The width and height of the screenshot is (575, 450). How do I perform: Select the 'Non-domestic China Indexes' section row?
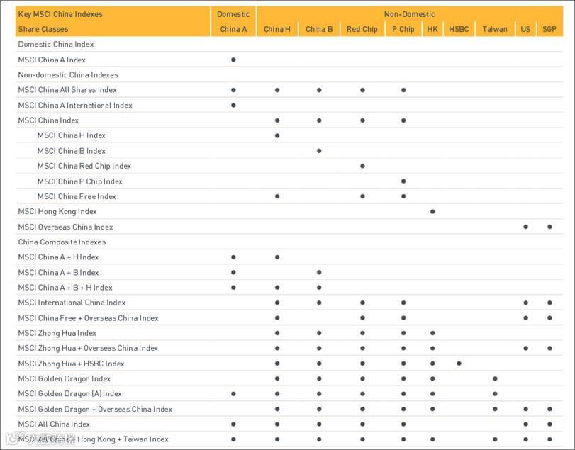coord(289,74)
